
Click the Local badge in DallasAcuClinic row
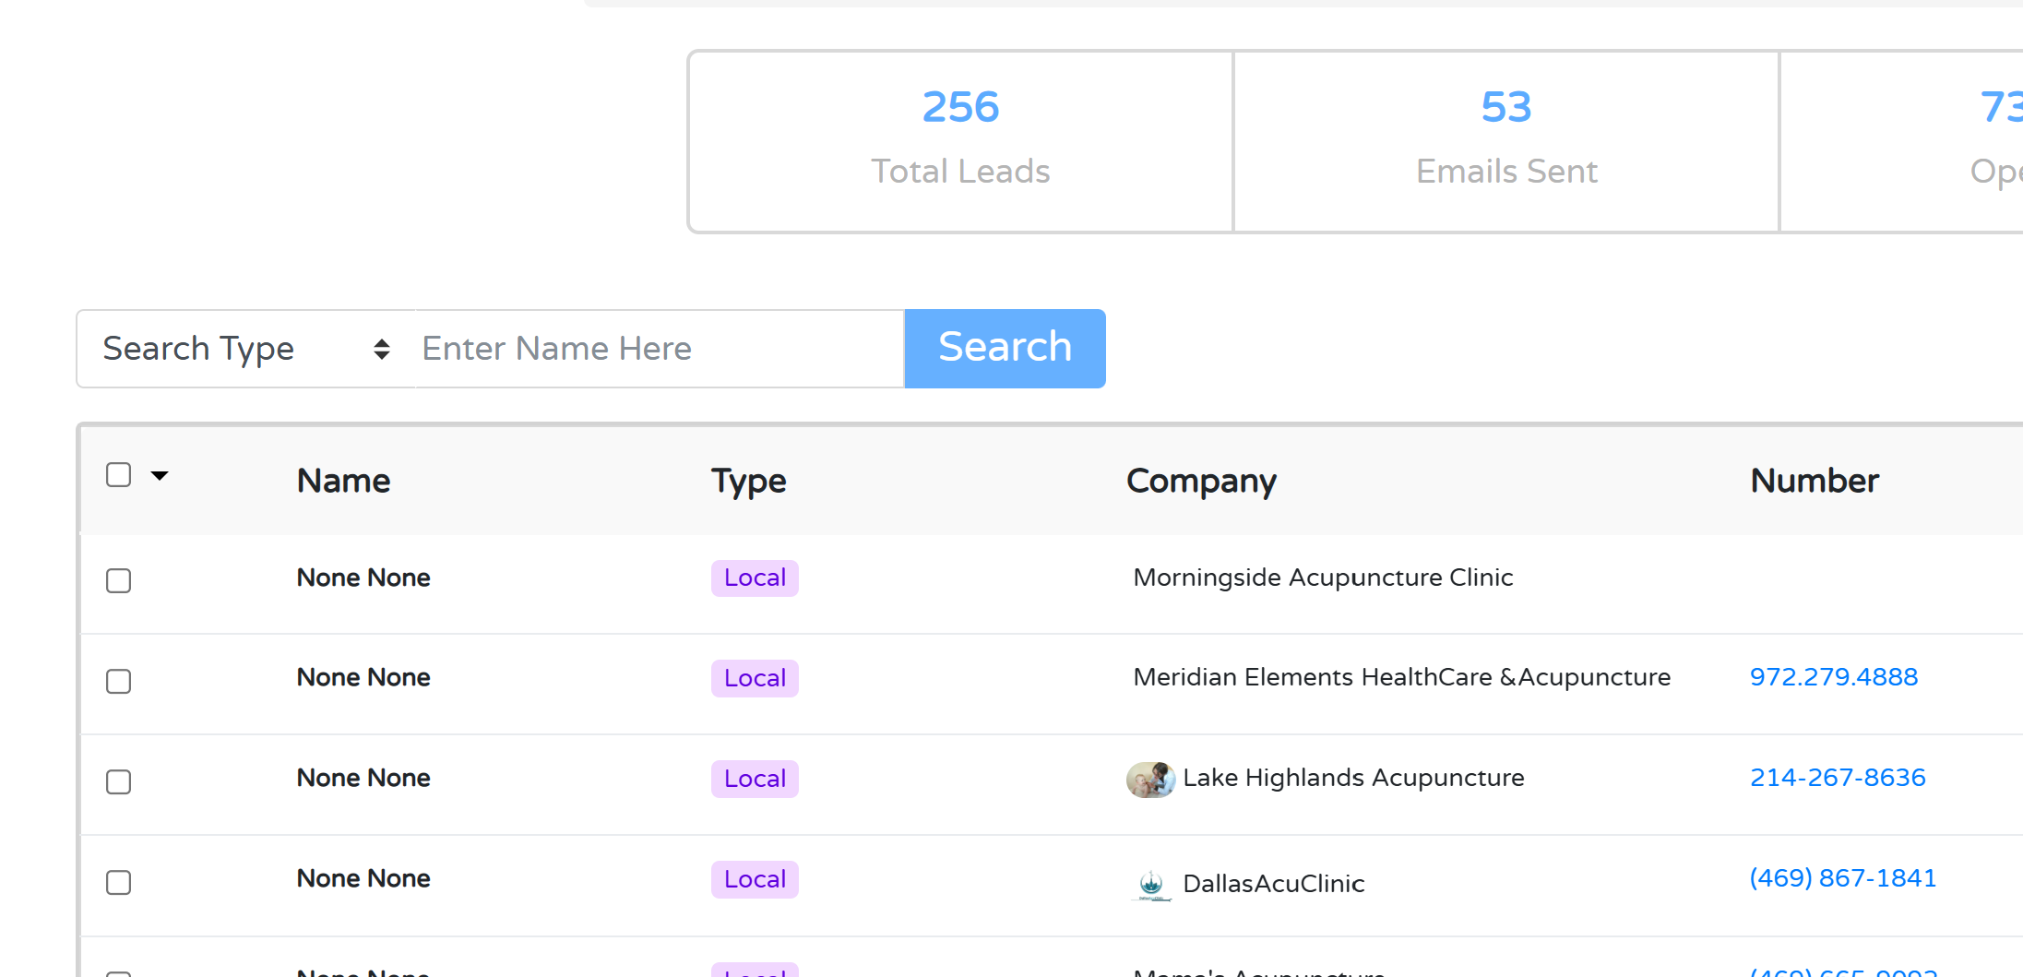(754, 879)
